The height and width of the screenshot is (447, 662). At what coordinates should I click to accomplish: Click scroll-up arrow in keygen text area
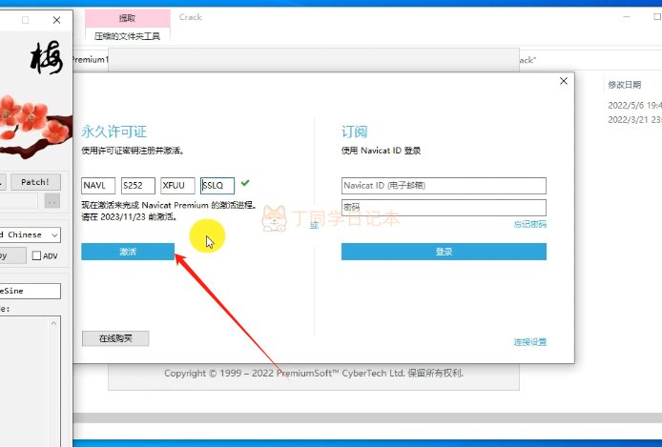tap(53, 323)
